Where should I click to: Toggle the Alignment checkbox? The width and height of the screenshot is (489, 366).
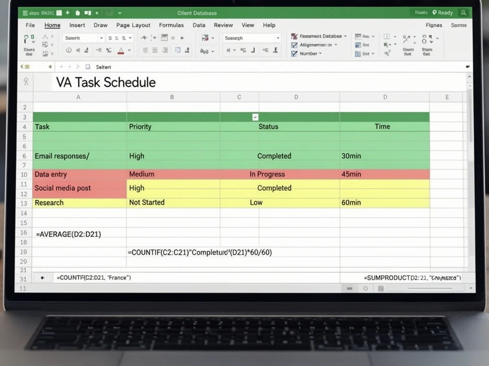point(294,45)
